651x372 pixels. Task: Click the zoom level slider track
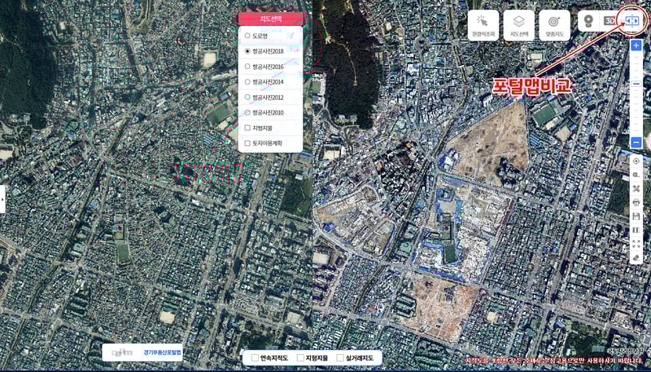636,93
